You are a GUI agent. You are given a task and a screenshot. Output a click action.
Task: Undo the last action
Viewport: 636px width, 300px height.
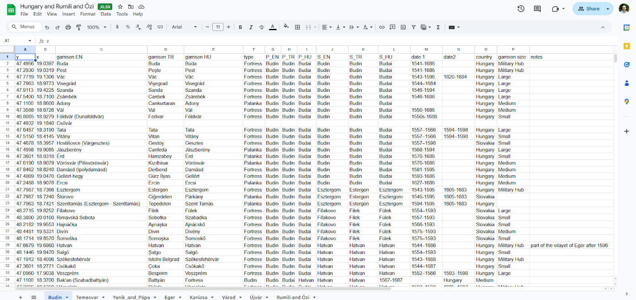(x=47, y=27)
